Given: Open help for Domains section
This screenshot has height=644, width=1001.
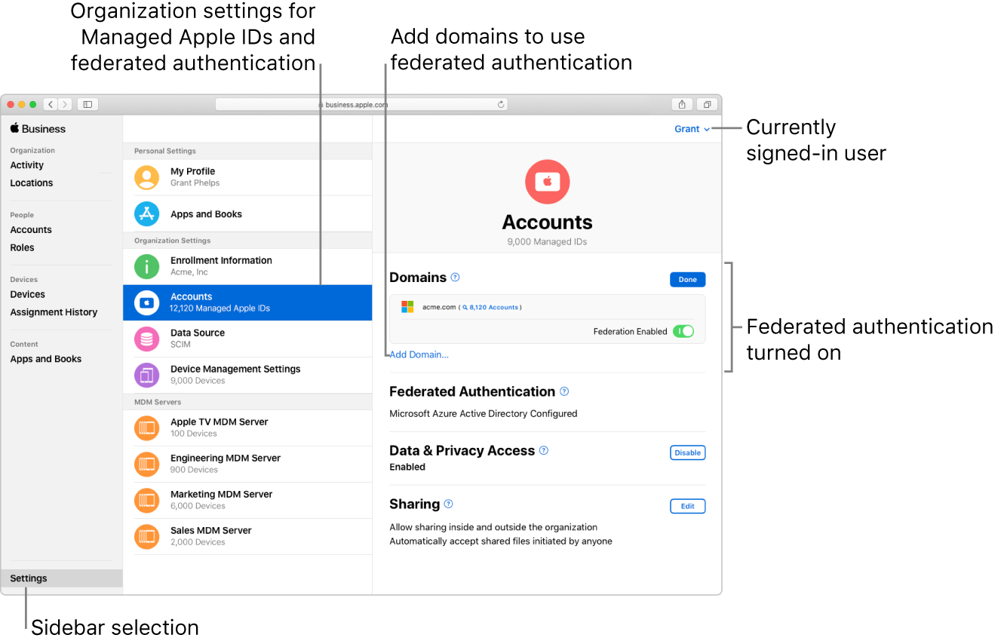Looking at the screenshot, I should 455,278.
